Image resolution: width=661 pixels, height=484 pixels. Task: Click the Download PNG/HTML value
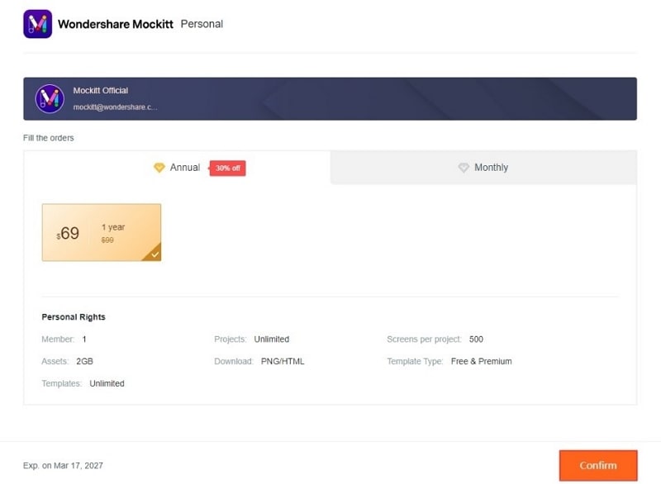[283, 362]
